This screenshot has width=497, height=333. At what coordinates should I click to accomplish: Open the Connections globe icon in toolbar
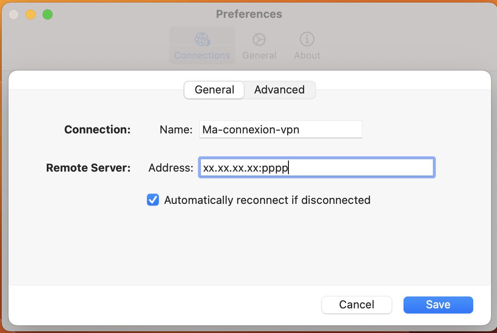coord(202,40)
